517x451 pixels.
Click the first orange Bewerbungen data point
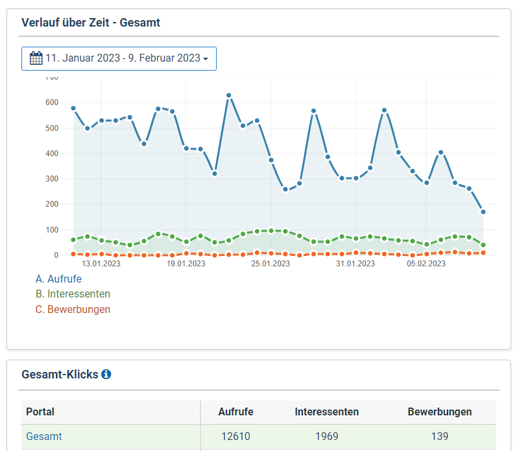tap(73, 254)
